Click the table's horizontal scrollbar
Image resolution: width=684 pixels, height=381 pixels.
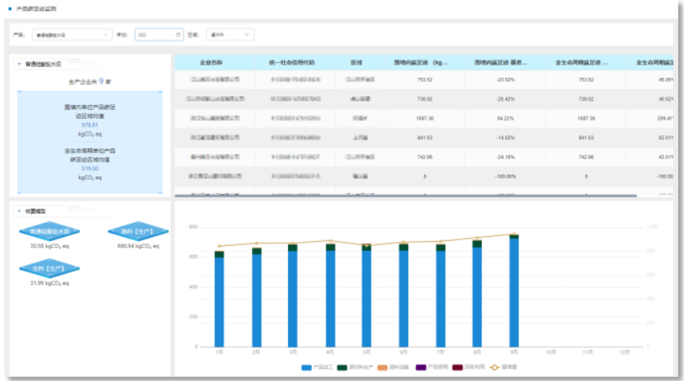pyautogui.click(x=405, y=196)
